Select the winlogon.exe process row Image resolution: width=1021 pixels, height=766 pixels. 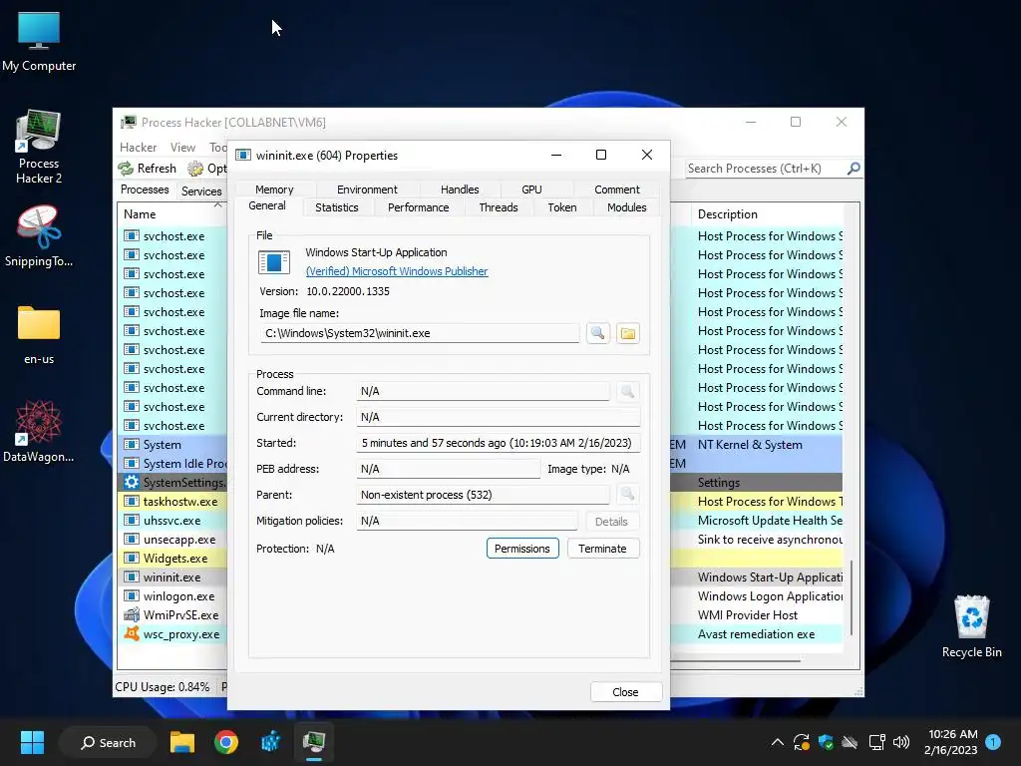173,596
